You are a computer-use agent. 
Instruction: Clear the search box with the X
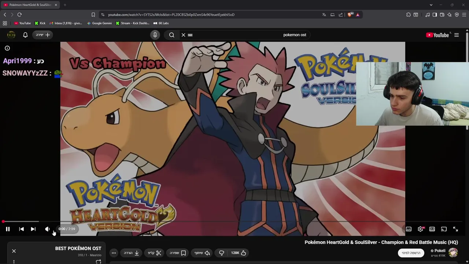(184, 35)
